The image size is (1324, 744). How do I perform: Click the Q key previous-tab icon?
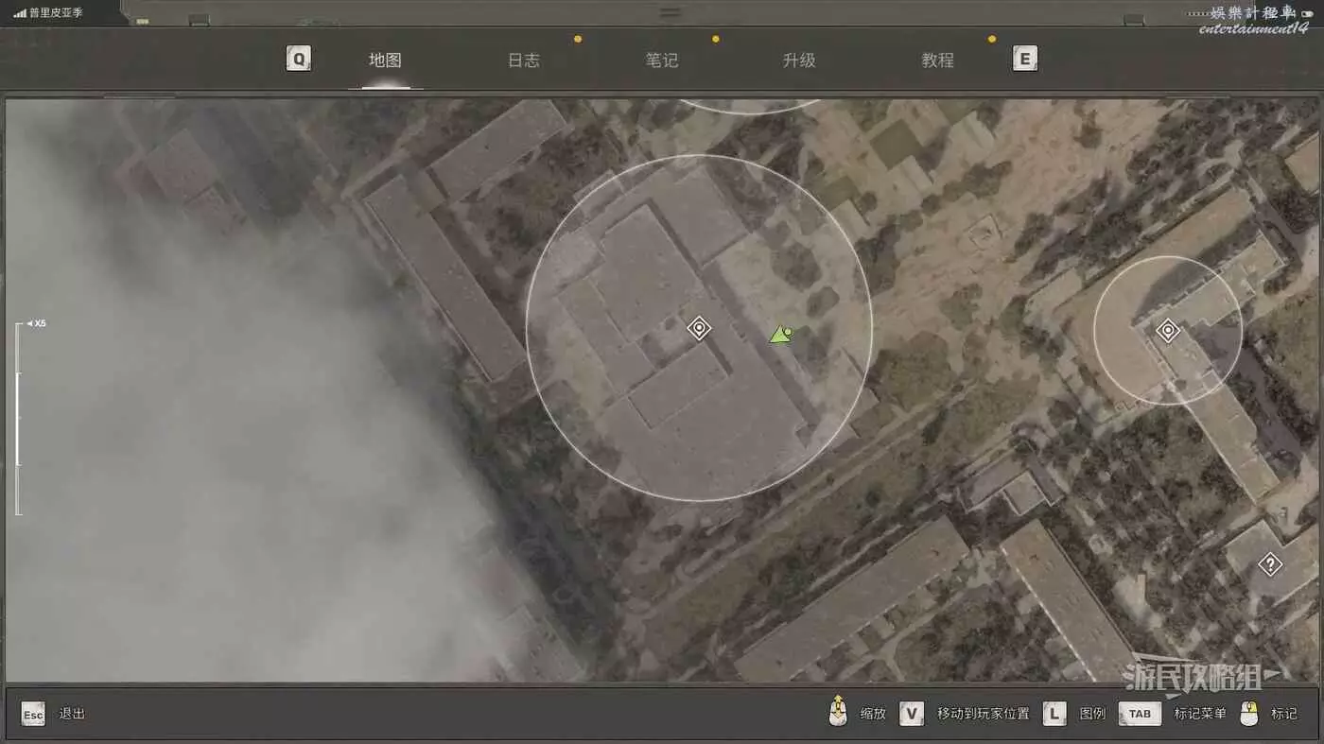coord(299,60)
